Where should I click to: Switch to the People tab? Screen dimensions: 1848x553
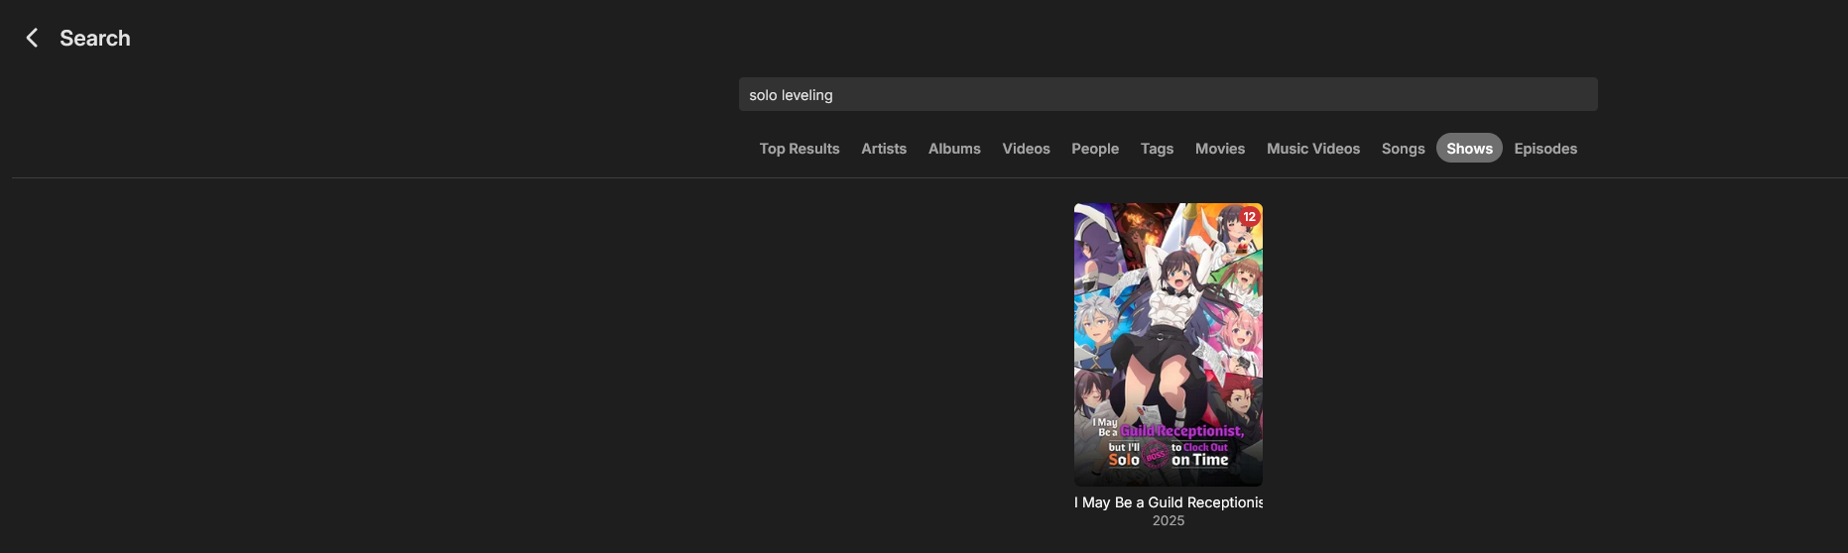pos(1095,149)
